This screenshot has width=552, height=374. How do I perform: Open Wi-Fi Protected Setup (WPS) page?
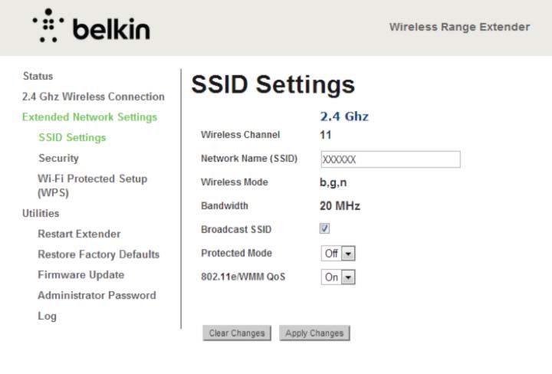coord(92,185)
